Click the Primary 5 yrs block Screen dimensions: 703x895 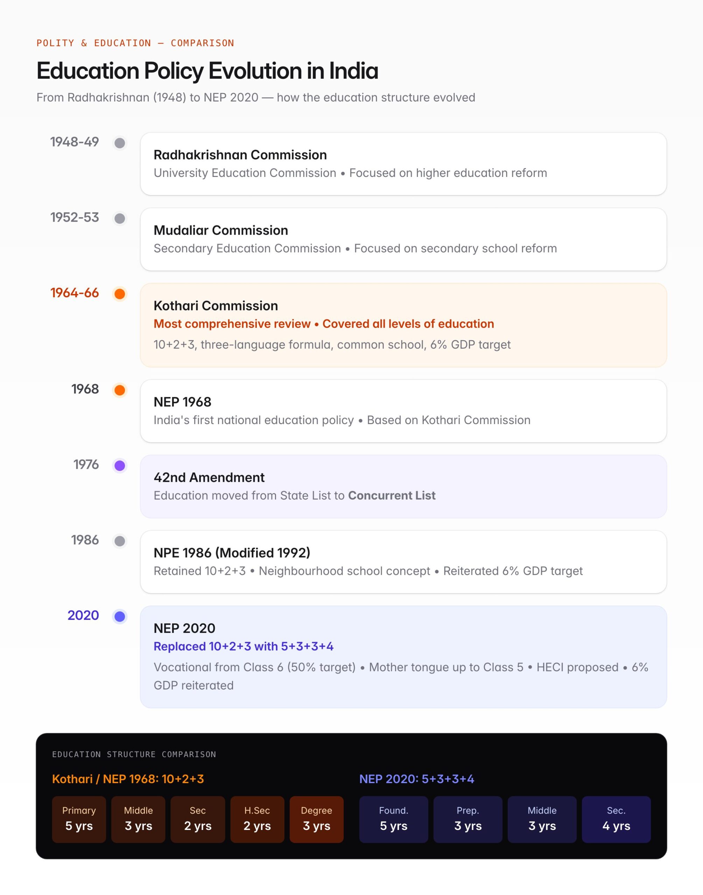click(79, 819)
